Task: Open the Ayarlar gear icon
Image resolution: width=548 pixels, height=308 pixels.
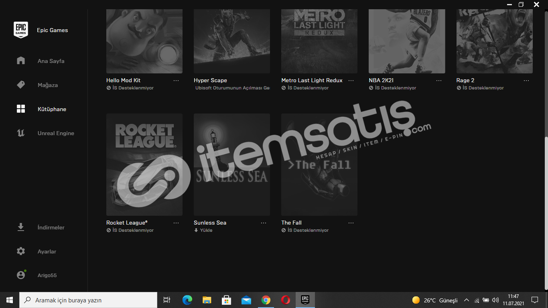Action: click(21, 251)
